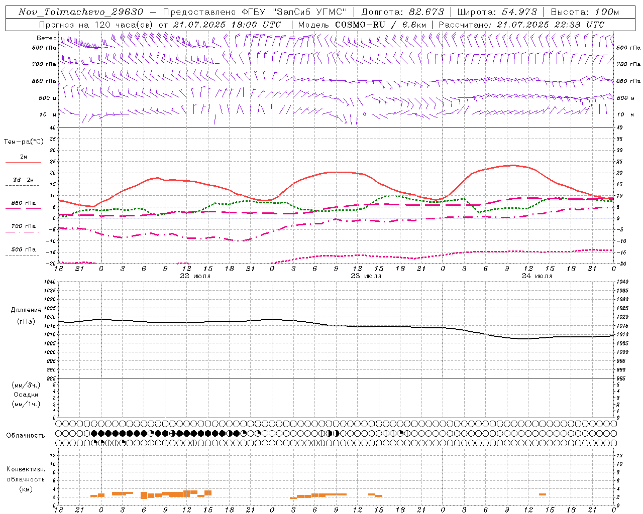Click the forecast start time 21.07.2025 18:00 UTC
643x514 pixels.
pyautogui.click(x=227, y=25)
